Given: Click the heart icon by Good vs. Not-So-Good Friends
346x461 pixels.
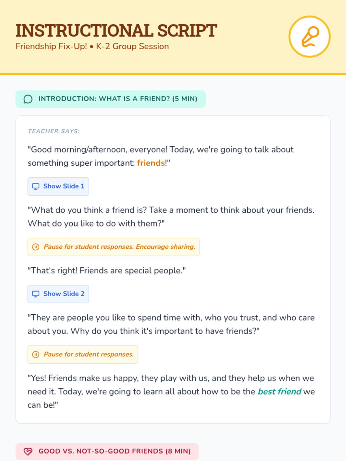Looking at the screenshot, I should pos(28,451).
